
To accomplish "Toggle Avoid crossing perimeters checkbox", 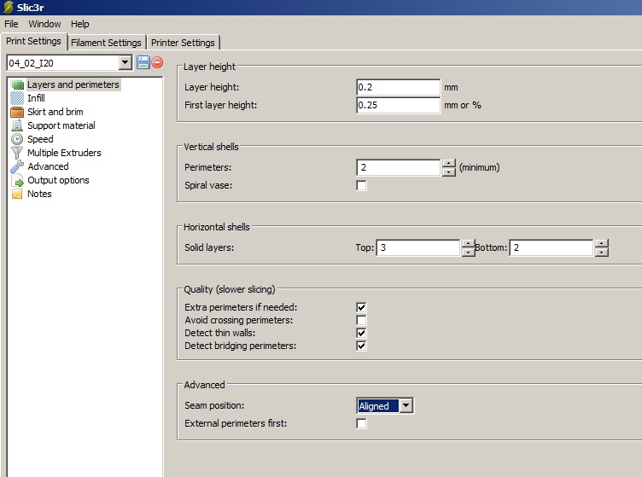I will click(362, 320).
